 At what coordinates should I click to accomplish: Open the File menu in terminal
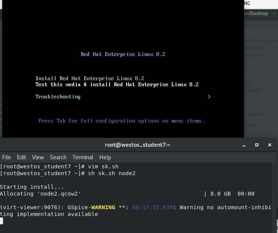coord(6,157)
